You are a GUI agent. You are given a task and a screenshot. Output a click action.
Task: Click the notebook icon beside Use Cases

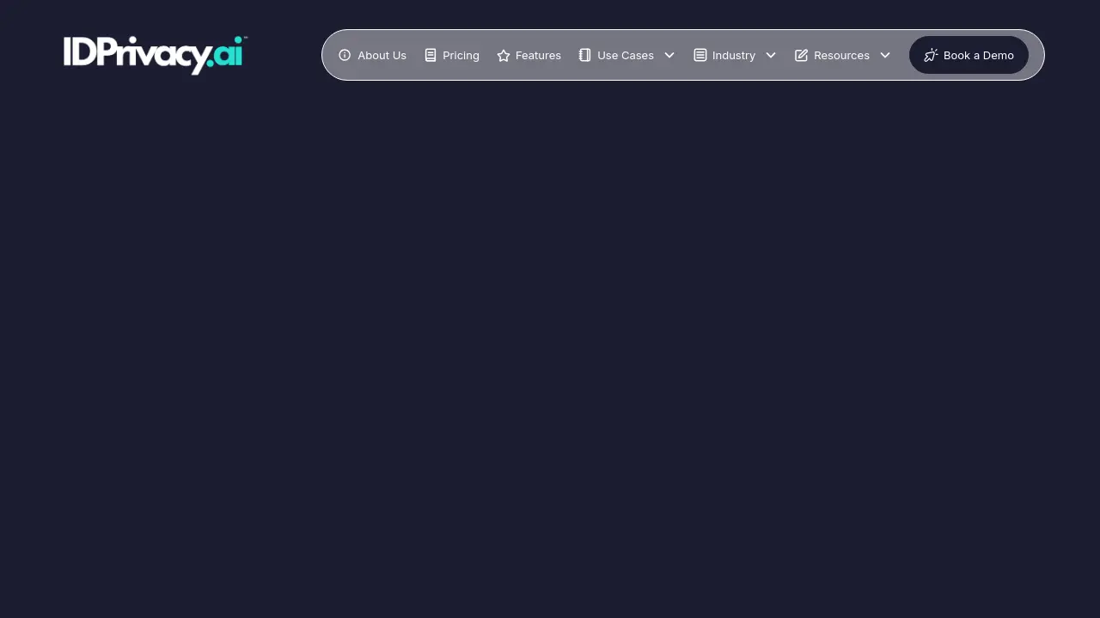(585, 55)
